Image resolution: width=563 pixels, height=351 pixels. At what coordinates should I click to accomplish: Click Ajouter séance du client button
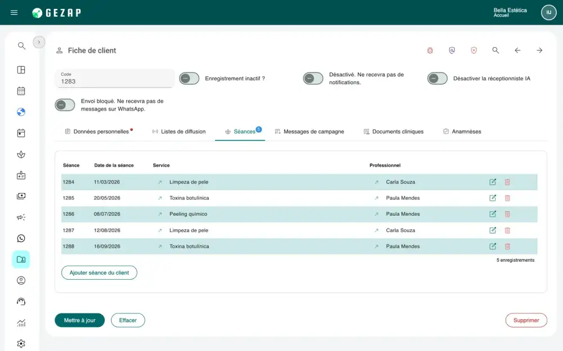(x=99, y=272)
